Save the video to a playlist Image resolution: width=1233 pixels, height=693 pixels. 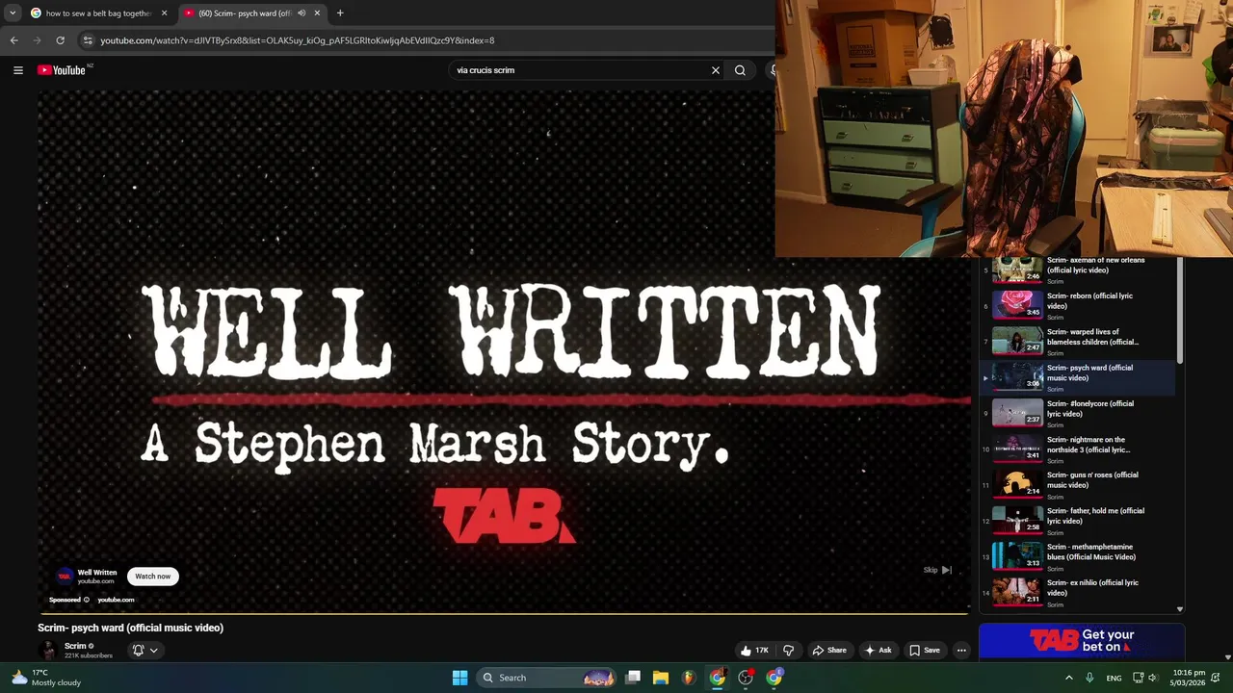(924, 651)
